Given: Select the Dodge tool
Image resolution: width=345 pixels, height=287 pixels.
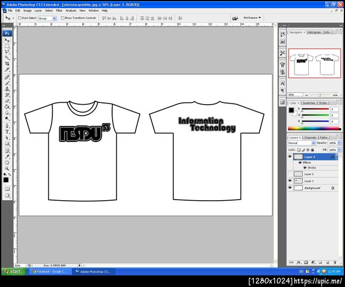Looking at the screenshot, I should coord(7,118).
